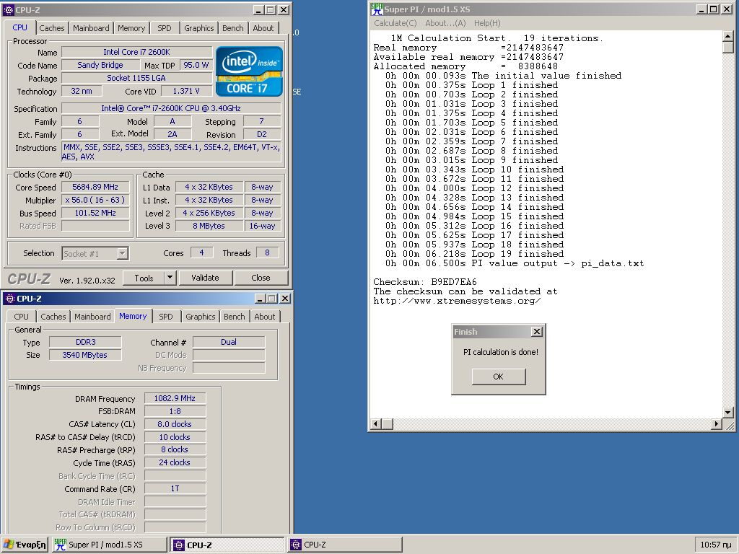The image size is (739, 554).
Task: Click the Multiplier value x 56.0 (16 - 63)
Action: [x=95, y=200]
